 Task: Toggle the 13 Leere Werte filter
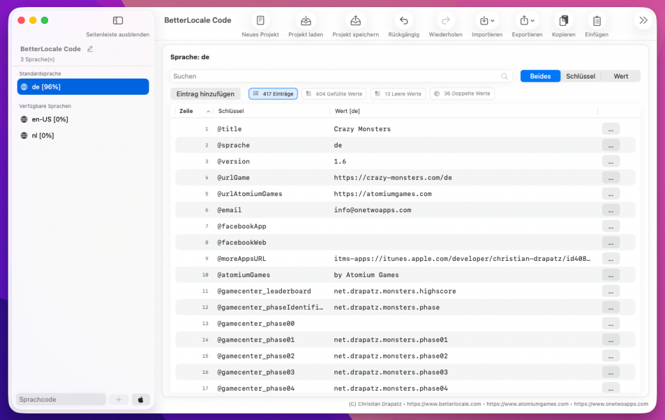coord(398,94)
